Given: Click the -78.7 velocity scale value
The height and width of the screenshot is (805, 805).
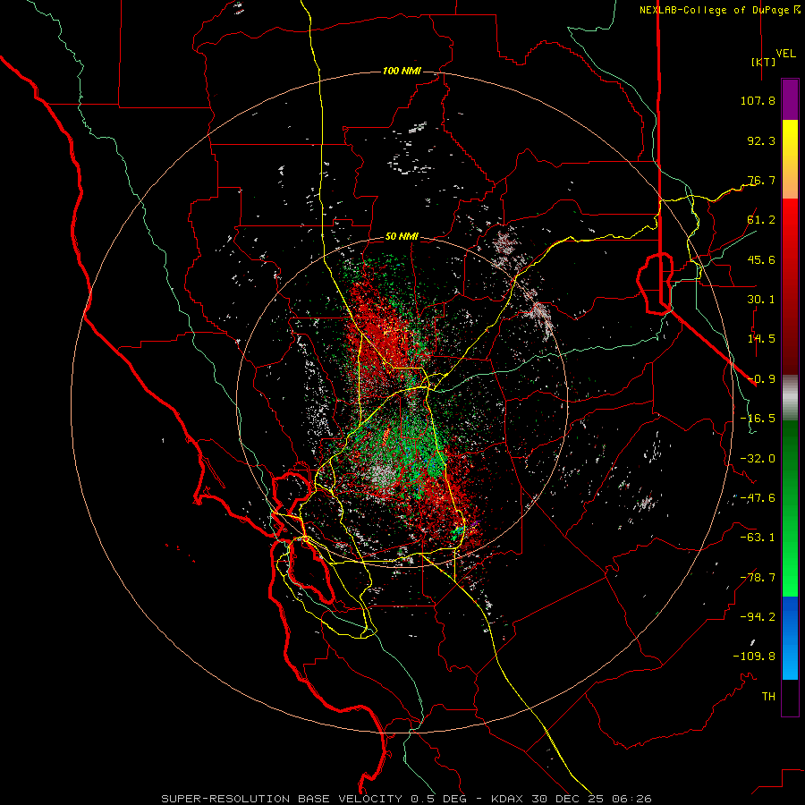Looking at the screenshot, I should click(x=758, y=578).
